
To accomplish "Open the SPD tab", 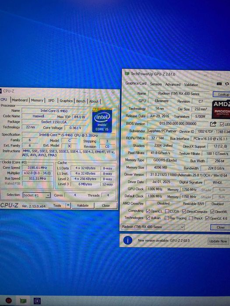I will (x=51, y=101).
